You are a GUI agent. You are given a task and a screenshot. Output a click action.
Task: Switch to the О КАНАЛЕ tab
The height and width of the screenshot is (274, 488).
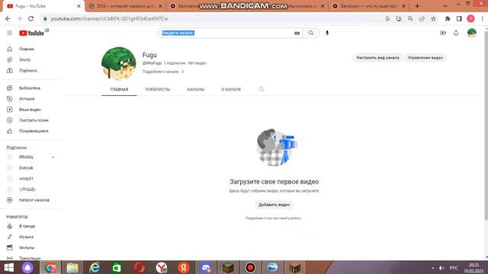point(231,90)
